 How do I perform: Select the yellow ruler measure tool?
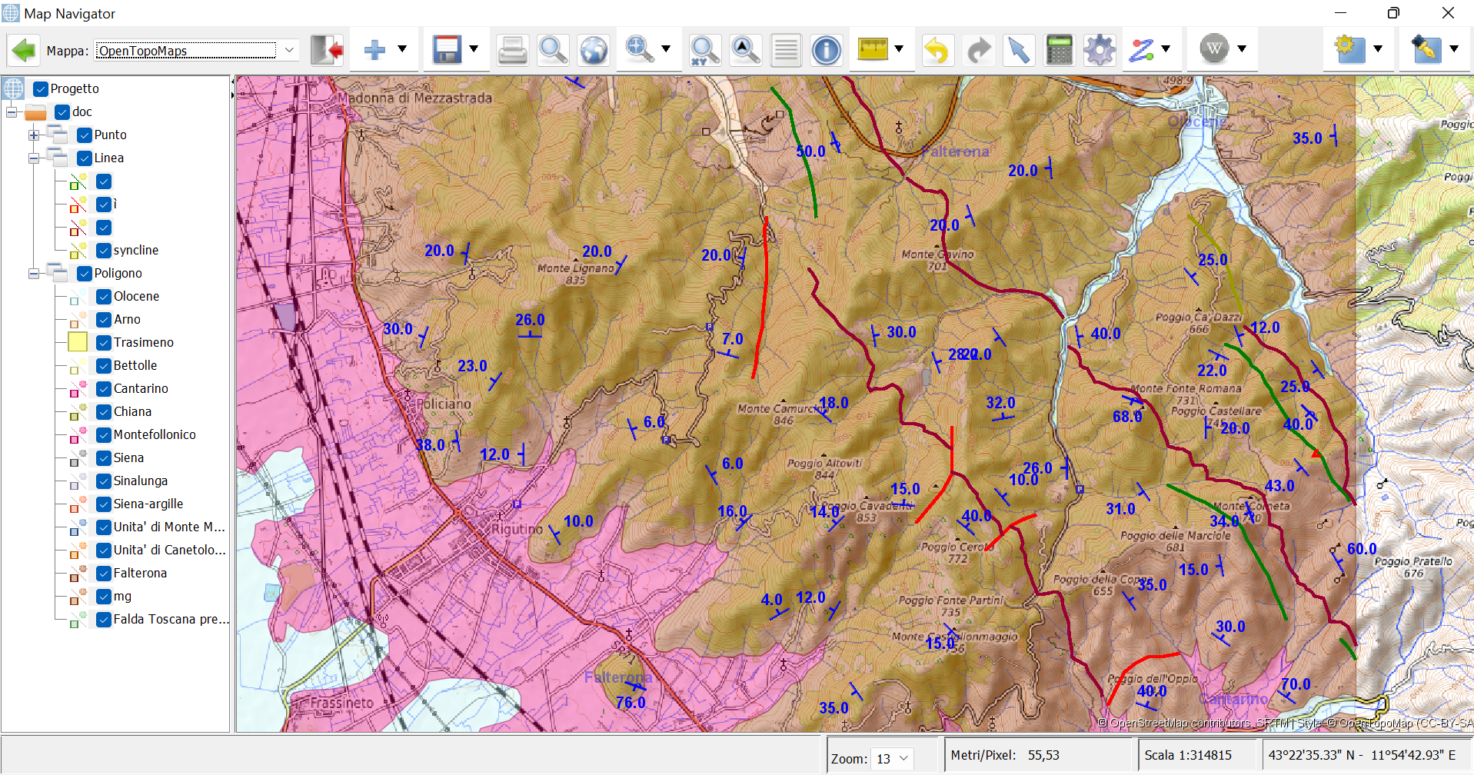pyautogui.click(x=873, y=50)
